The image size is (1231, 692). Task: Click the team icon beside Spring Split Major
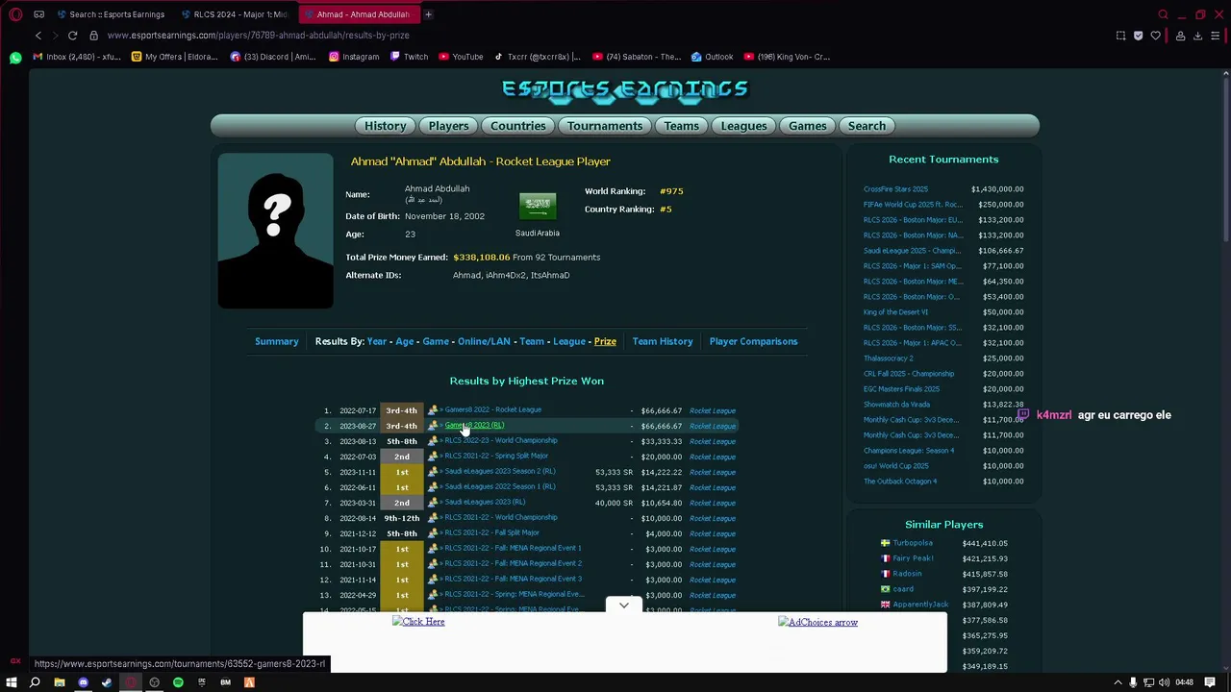tap(433, 457)
